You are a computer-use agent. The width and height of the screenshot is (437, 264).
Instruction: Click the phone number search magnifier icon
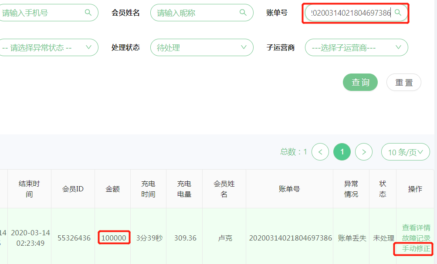[88, 13]
